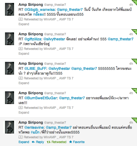The height and width of the screenshot is (146, 137).
Task: Click the Favorite star icon on the last tweet
Action: (71, 142)
